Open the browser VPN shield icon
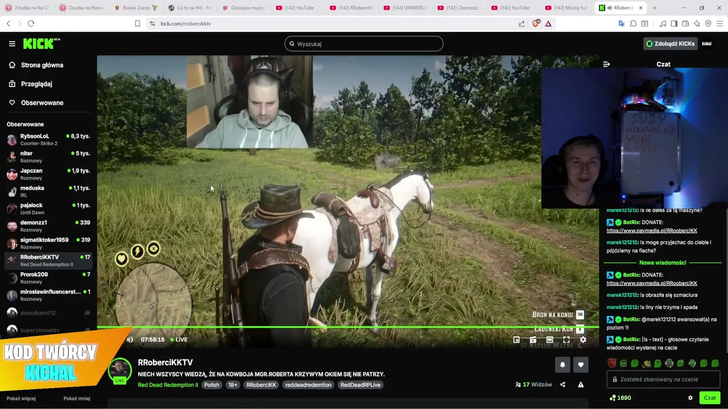 coord(708,23)
